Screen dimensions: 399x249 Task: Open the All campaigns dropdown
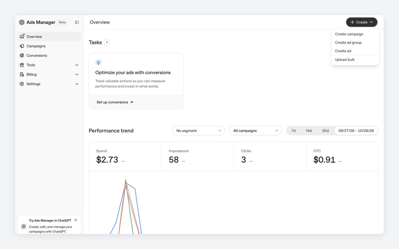point(256,131)
